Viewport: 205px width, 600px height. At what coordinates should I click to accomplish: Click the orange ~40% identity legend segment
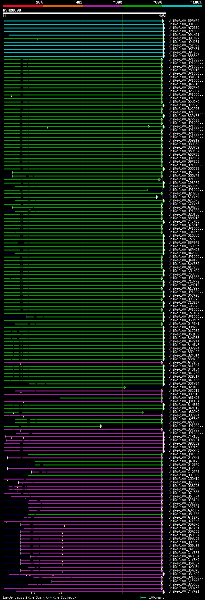coord(63,5)
